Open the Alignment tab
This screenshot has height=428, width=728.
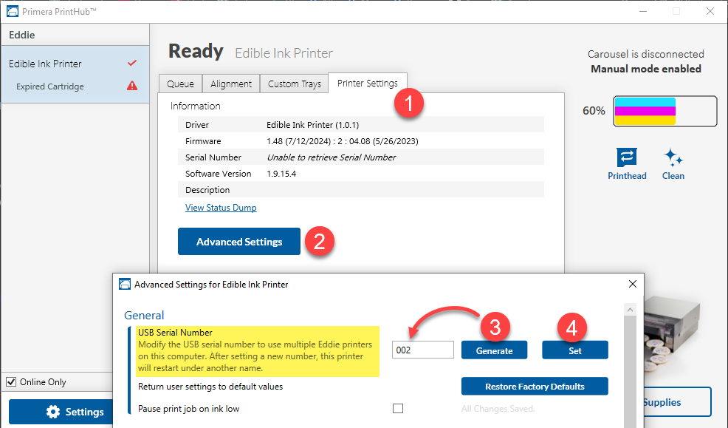tap(231, 84)
